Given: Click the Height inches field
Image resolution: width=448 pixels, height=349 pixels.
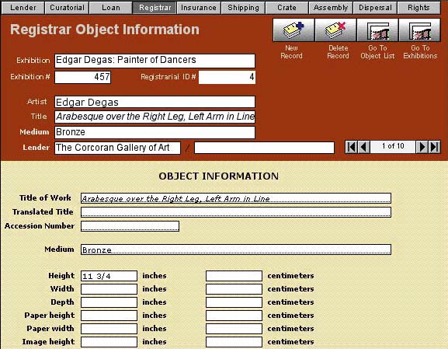Looking at the screenshot, I should click(x=109, y=276).
